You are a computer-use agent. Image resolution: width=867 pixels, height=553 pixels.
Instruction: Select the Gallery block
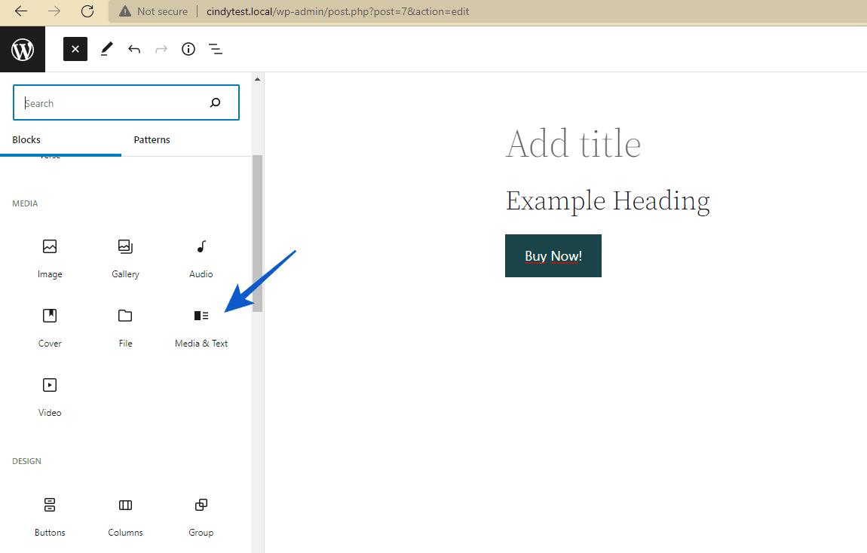click(x=125, y=256)
